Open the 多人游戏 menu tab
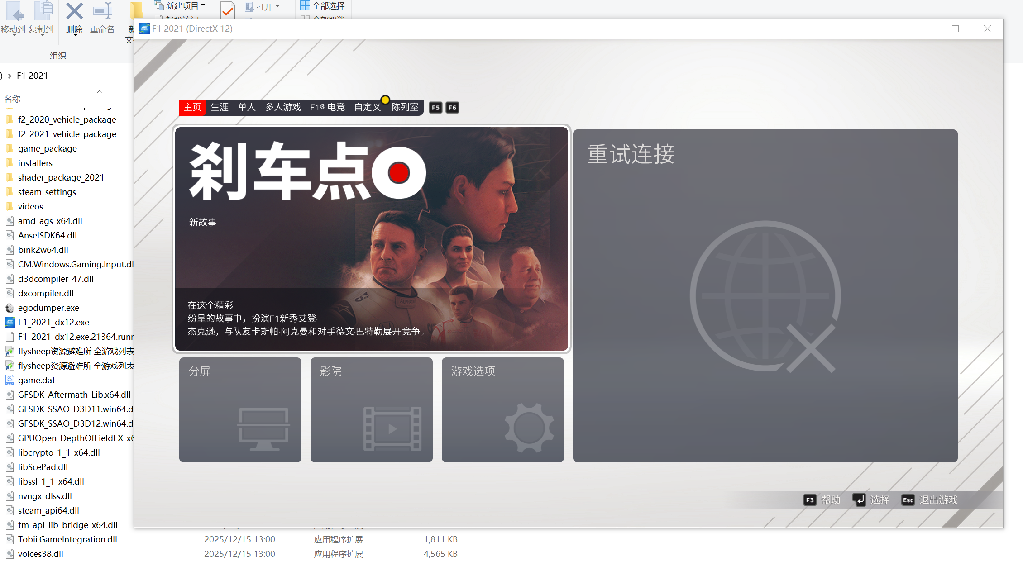The width and height of the screenshot is (1023, 566). (282, 107)
